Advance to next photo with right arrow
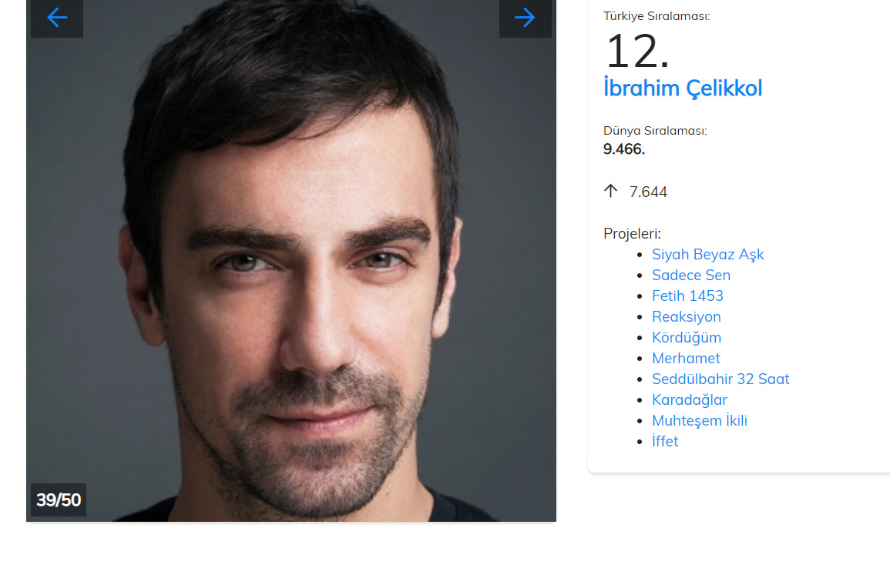Screen dimensions: 890x588 pyautogui.click(x=525, y=18)
